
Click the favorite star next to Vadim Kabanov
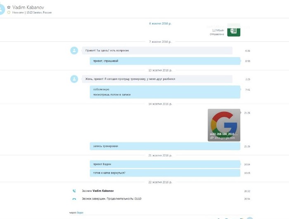click(9, 7)
